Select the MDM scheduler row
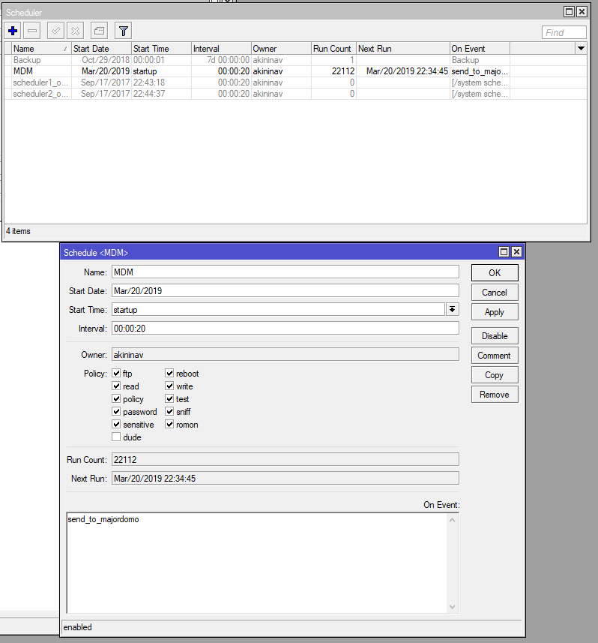598x643 pixels. (x=295, y=71)
